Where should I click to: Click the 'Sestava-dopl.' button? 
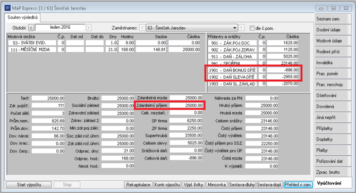[x=269, y=184]
